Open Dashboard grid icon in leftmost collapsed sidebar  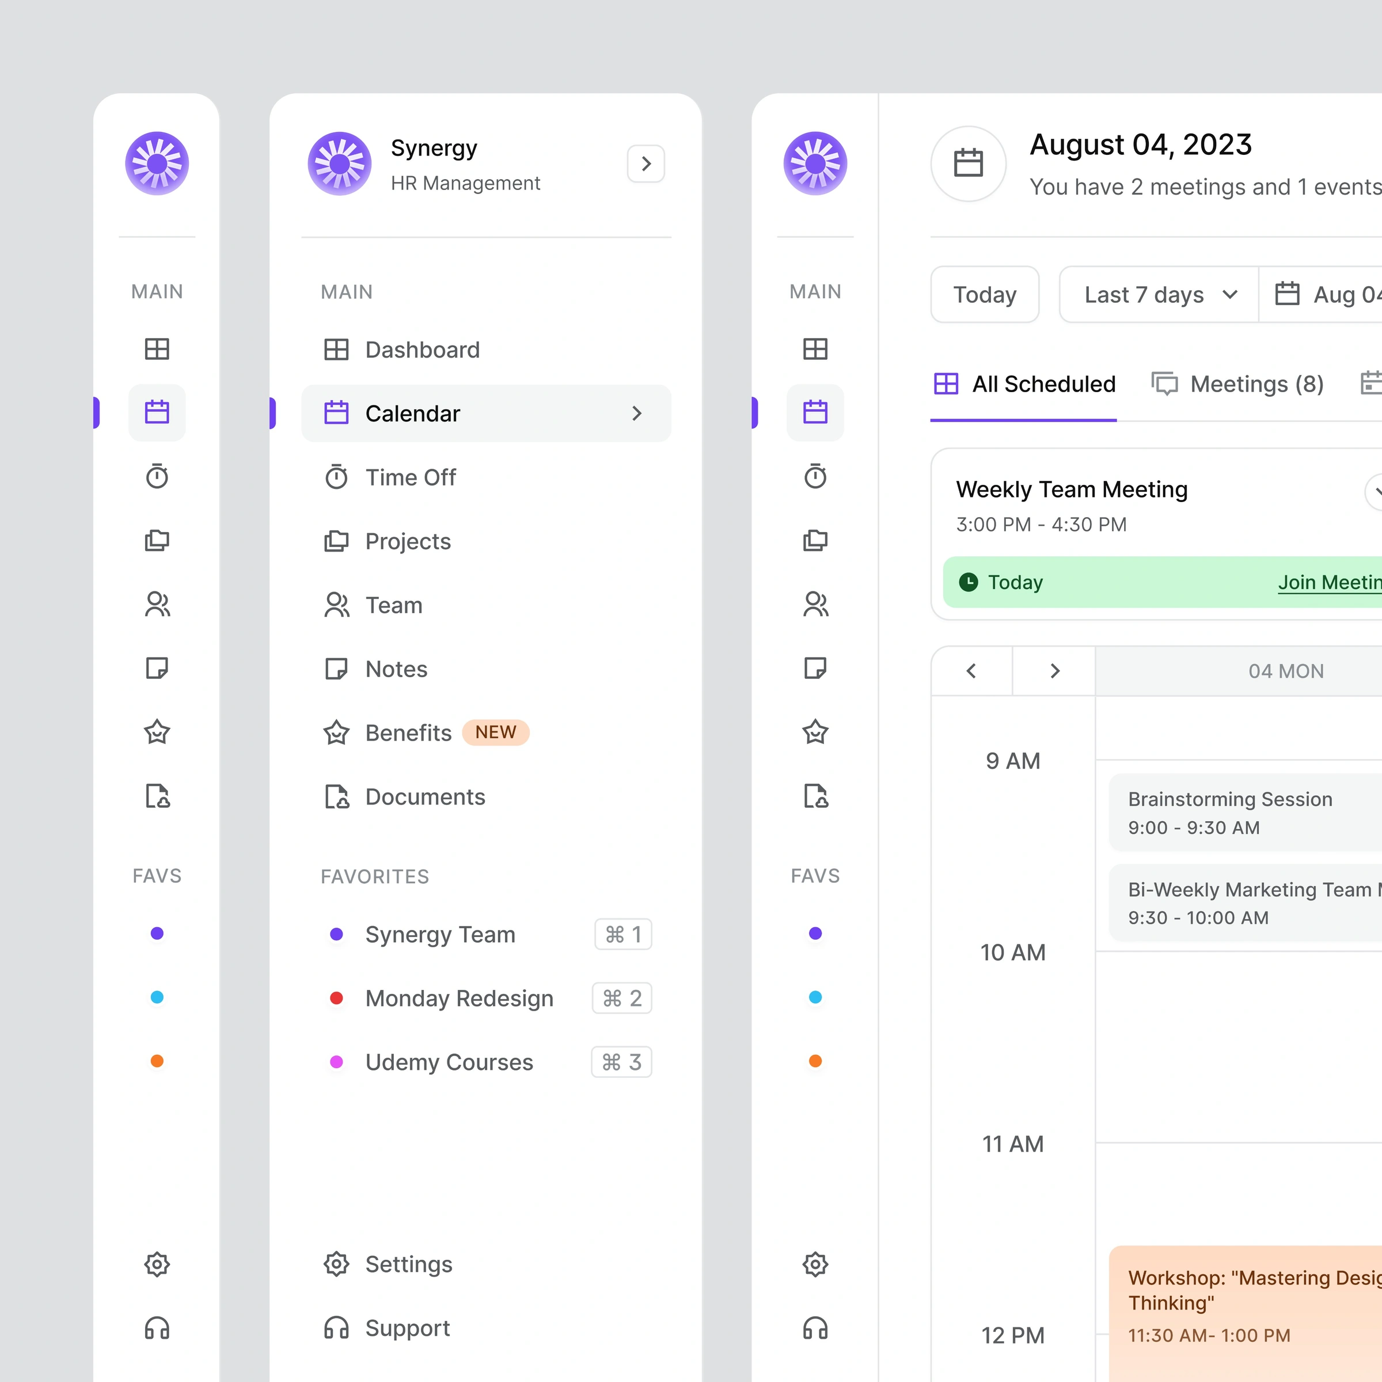click(x=157, y=349)
